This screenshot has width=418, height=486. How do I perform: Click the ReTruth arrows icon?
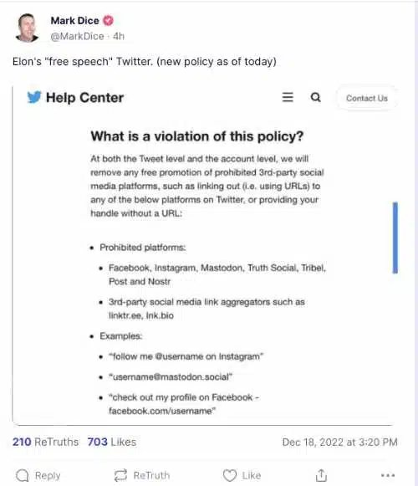[120, 475]
